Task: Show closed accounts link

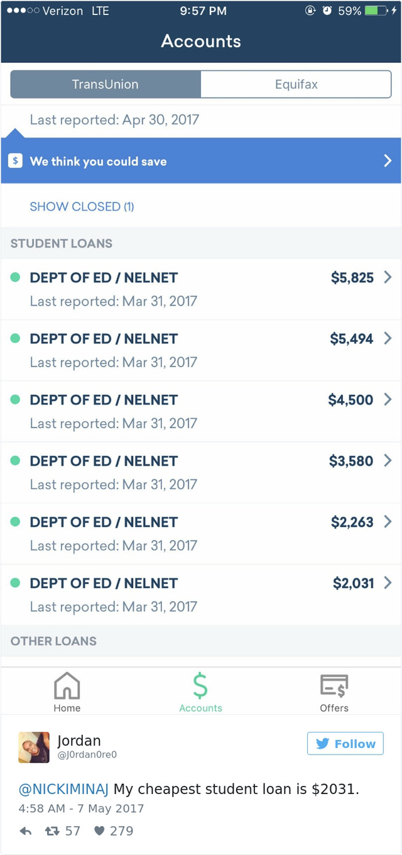Action: 82,206
